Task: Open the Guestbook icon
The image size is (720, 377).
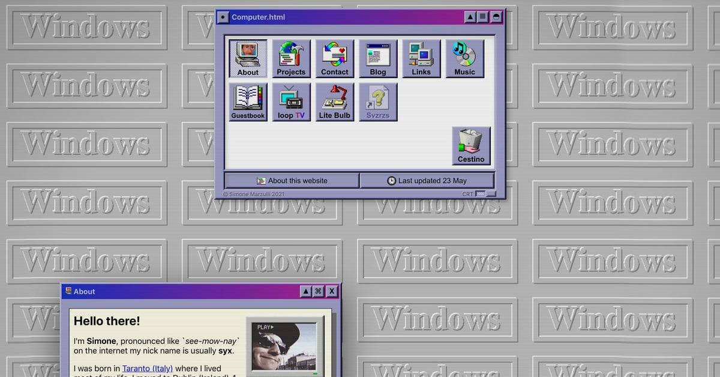Action: [248, 102]
